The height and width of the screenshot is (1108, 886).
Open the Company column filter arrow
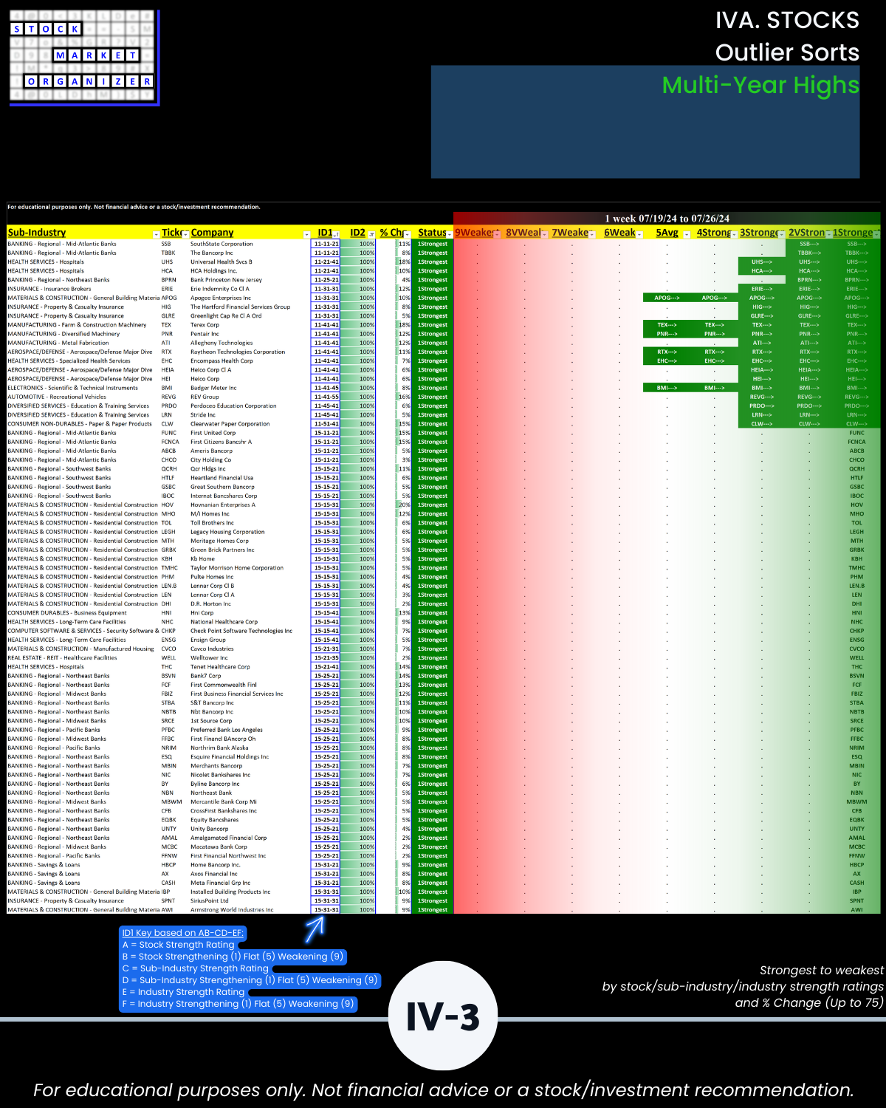(x=306, y=234)
